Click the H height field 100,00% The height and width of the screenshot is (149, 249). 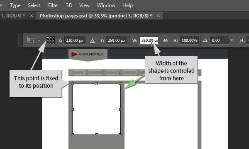(x=189, y=41)
